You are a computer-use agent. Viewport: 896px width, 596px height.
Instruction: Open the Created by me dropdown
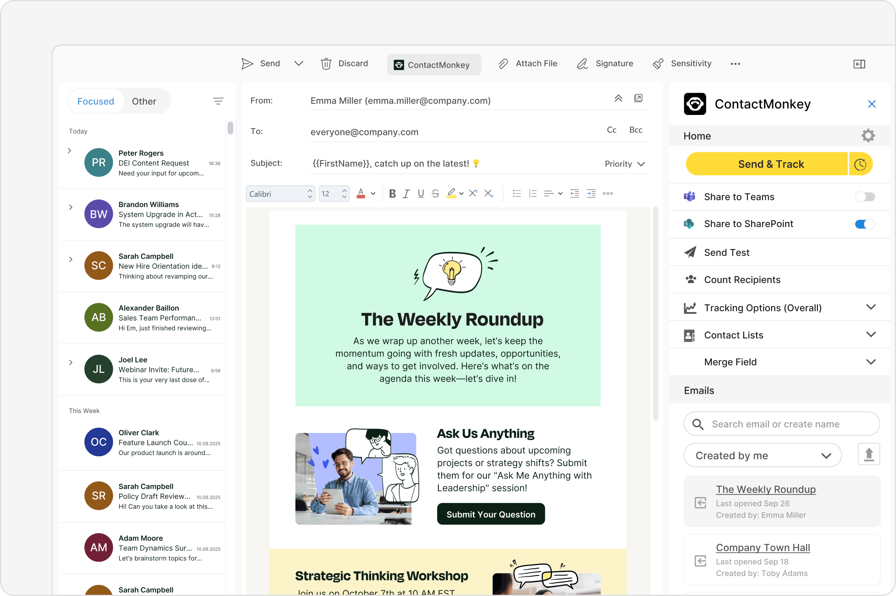click(x=762, y=455)
